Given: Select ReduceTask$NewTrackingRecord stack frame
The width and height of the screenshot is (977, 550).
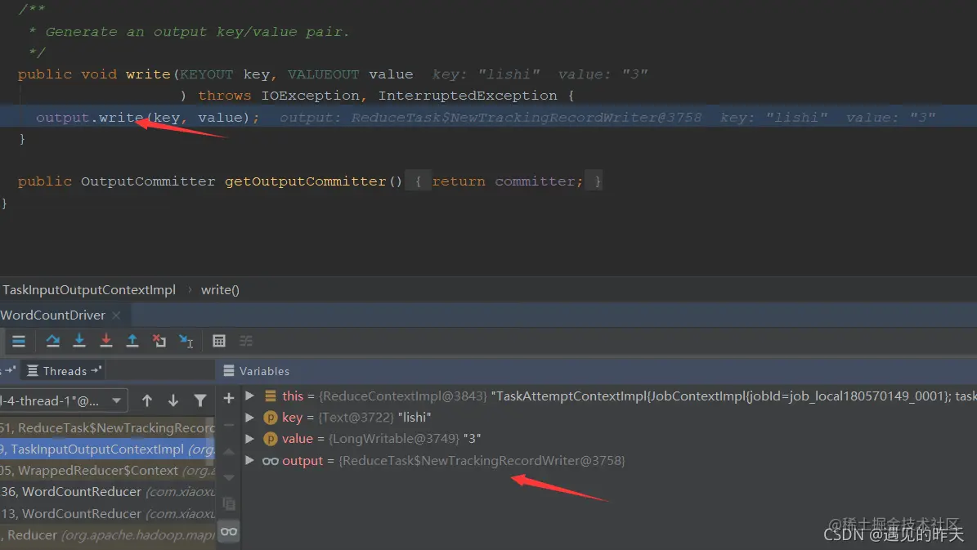Looking at the screenshot, I should point(107,428).
